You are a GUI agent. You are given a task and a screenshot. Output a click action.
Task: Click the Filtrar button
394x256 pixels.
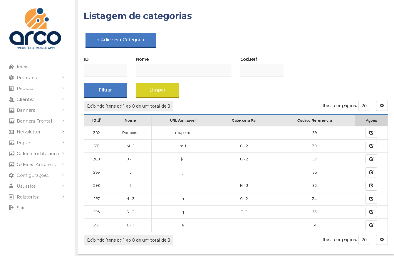pos(105,90)
